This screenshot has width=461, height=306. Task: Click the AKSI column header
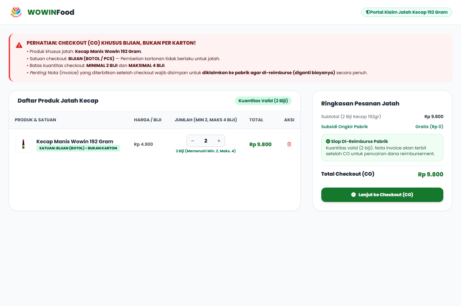[x=289, y=120]
